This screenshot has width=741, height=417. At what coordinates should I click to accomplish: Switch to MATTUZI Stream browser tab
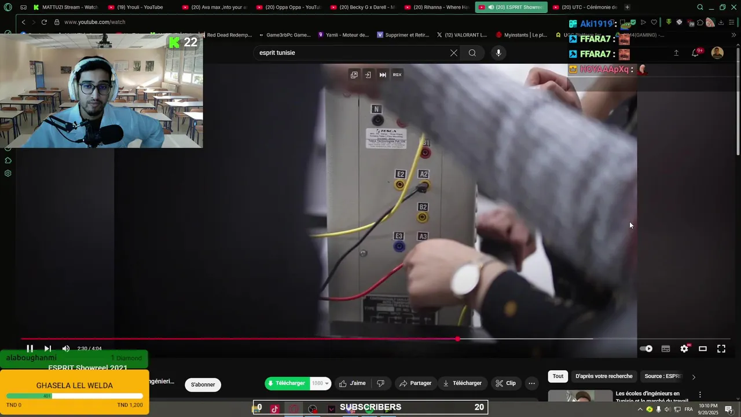point(65,8)
